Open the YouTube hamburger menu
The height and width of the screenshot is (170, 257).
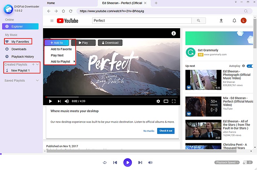click(x=52, y=21)
